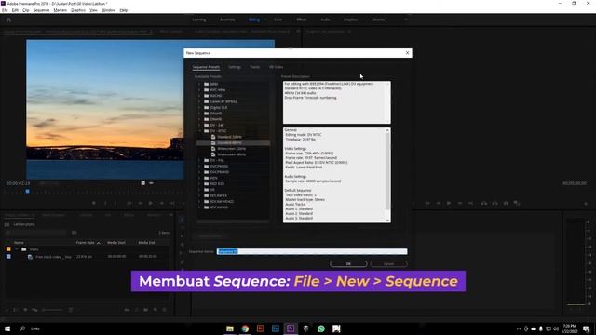Click the New Item icon in the Project panel
Image resolution: width=596 pixels, height=335 pixels.
(x=156, y=310)
